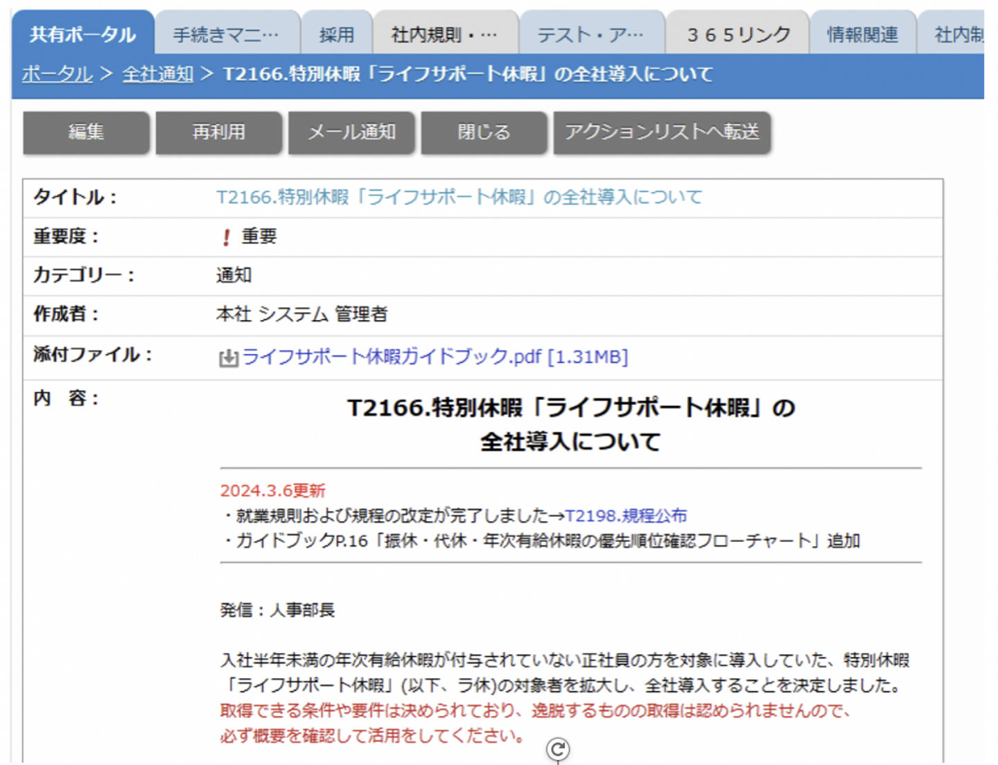The image size is (998, 765).
Task: Click the circular refresh icon at the bottom
Action: click(558, 749)
